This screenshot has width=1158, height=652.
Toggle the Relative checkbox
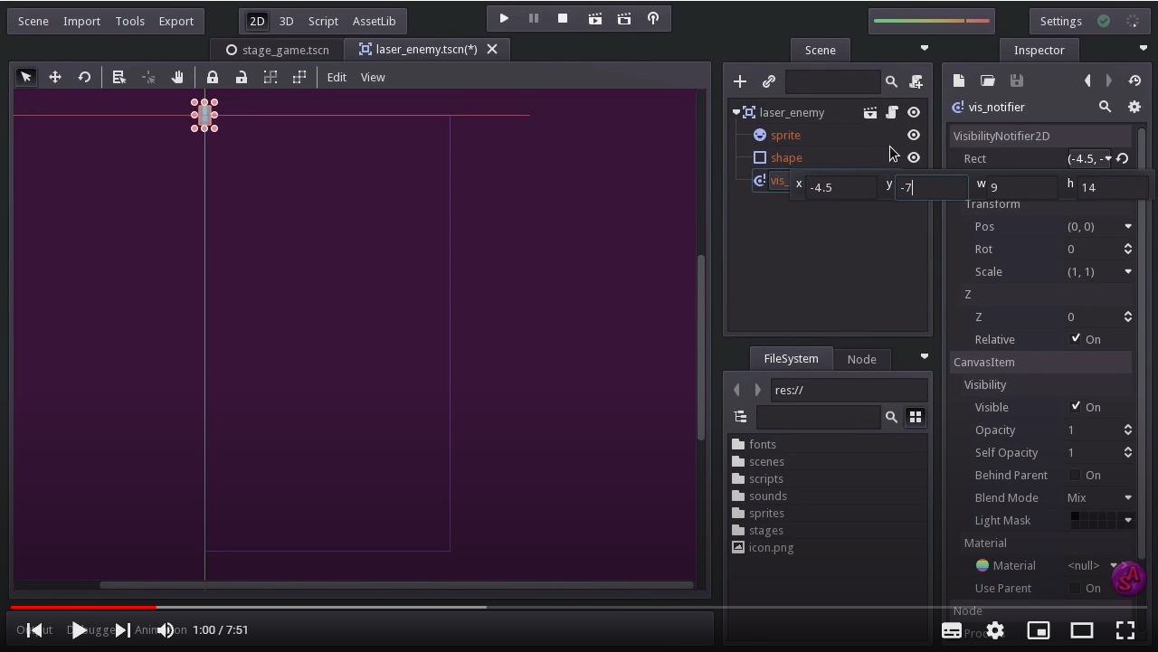point(1076,338)
